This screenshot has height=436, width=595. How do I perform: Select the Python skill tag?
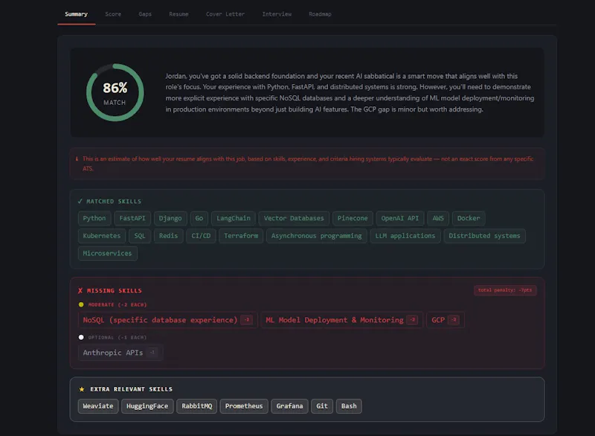click(94, 218)
